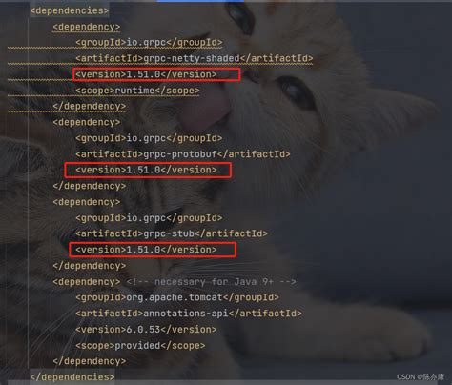
Task: Click the CSDN author watermark text
Action: coord(421,376)
